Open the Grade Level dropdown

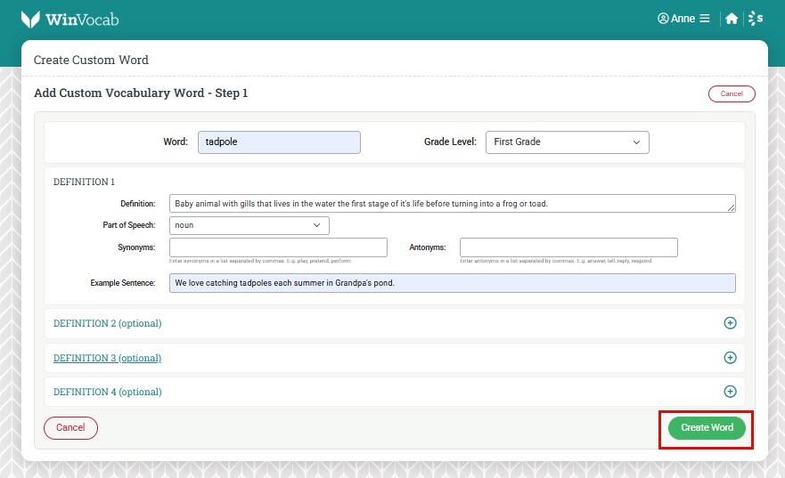(568, 142)
